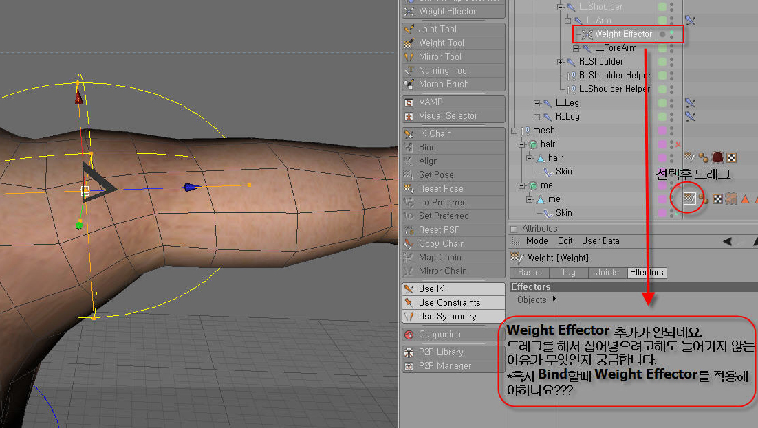The image size is (758, 428).
Task: Collapse the L_Arm joint
Action: click(x=568, y=21)
